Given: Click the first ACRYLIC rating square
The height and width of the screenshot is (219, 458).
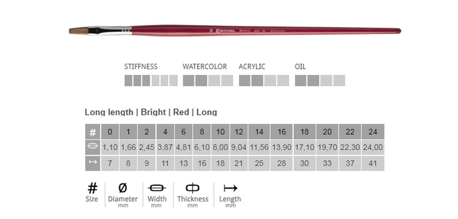Looking at the screenshot, I should (245, 80).
